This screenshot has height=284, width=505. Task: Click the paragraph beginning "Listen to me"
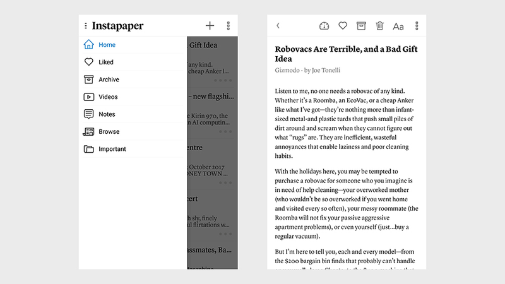[x=344, y=123]
